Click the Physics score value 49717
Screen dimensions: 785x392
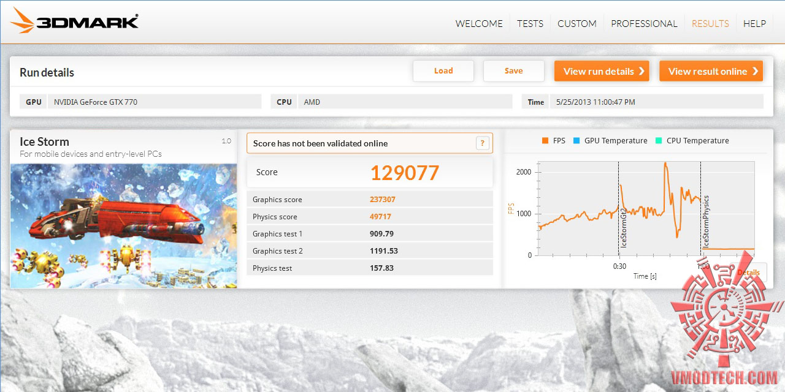pos(381,217)
